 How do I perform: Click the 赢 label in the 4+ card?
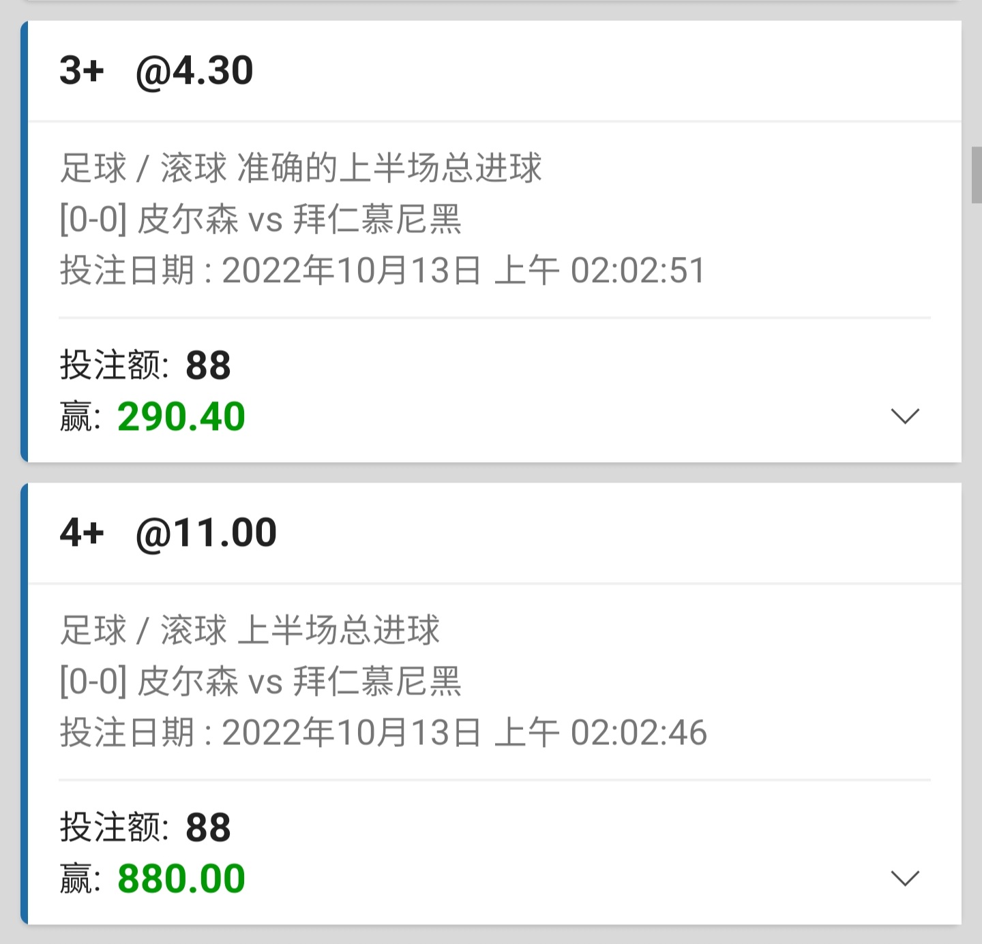click(x=76, y=879)
